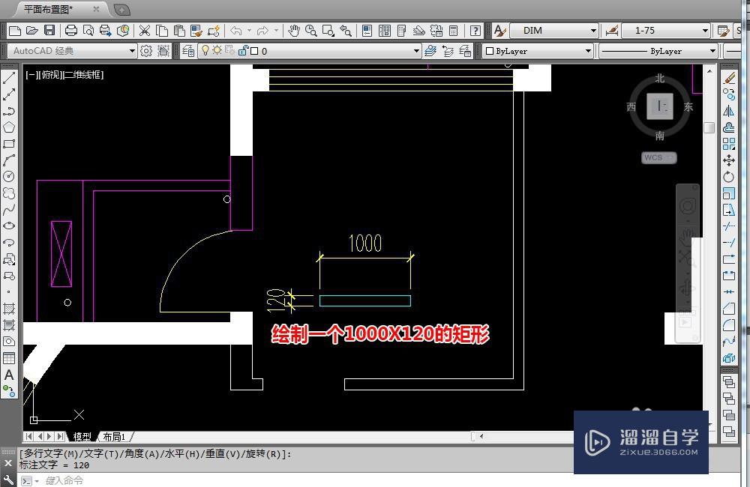
Task: Toggle layer 0 viewport freeze icon
Action: tap(230, 50)
